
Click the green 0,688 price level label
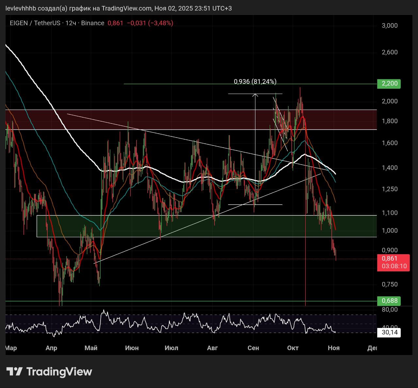[389, 301]
